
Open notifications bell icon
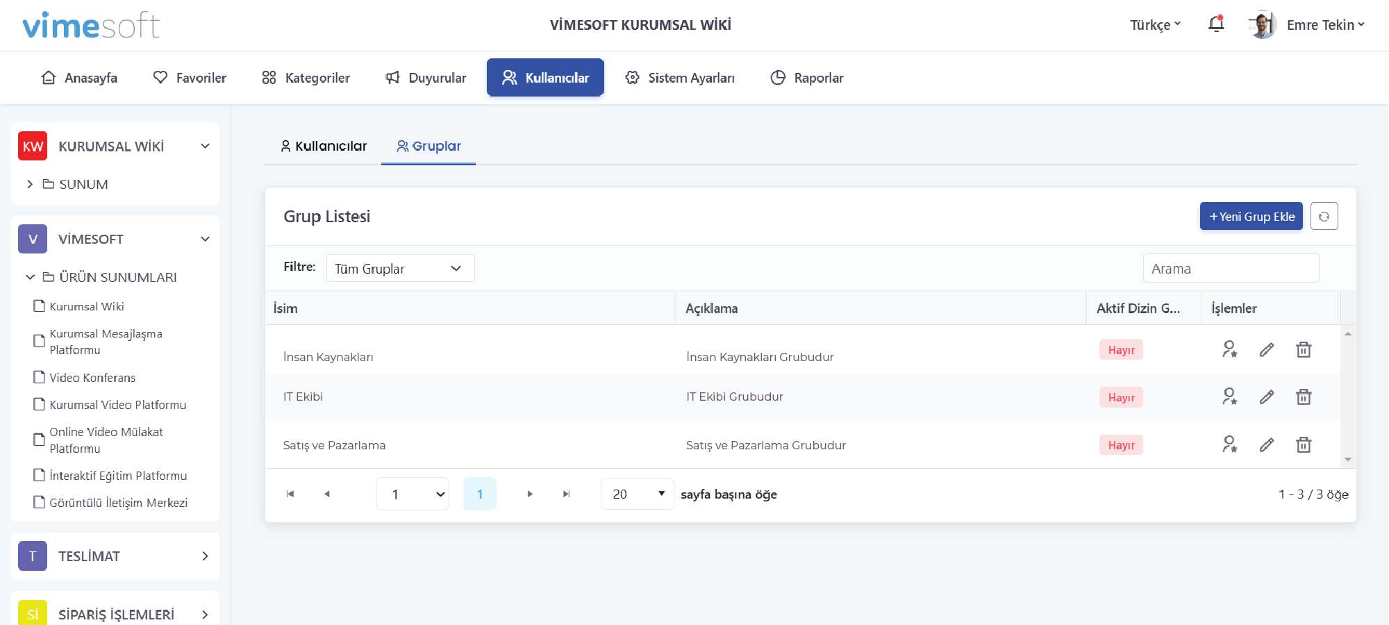point(1216,24)
